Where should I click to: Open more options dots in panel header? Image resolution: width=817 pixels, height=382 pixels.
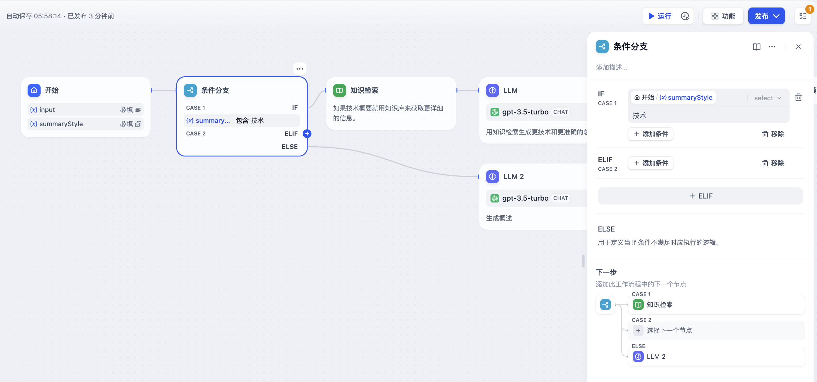[x=772, y=47]
